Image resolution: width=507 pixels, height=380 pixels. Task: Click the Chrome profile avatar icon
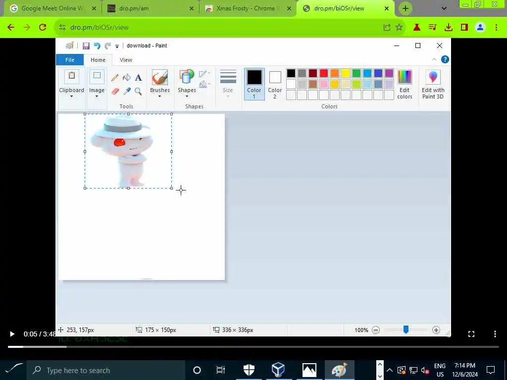pyautogui.click(x=480, y=28)
